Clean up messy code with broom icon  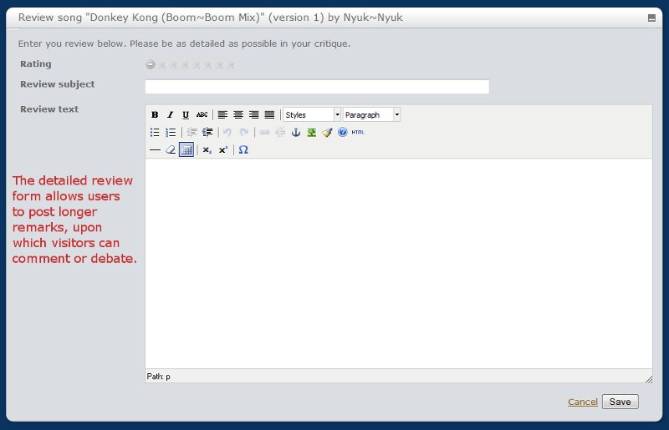[327, 132]
